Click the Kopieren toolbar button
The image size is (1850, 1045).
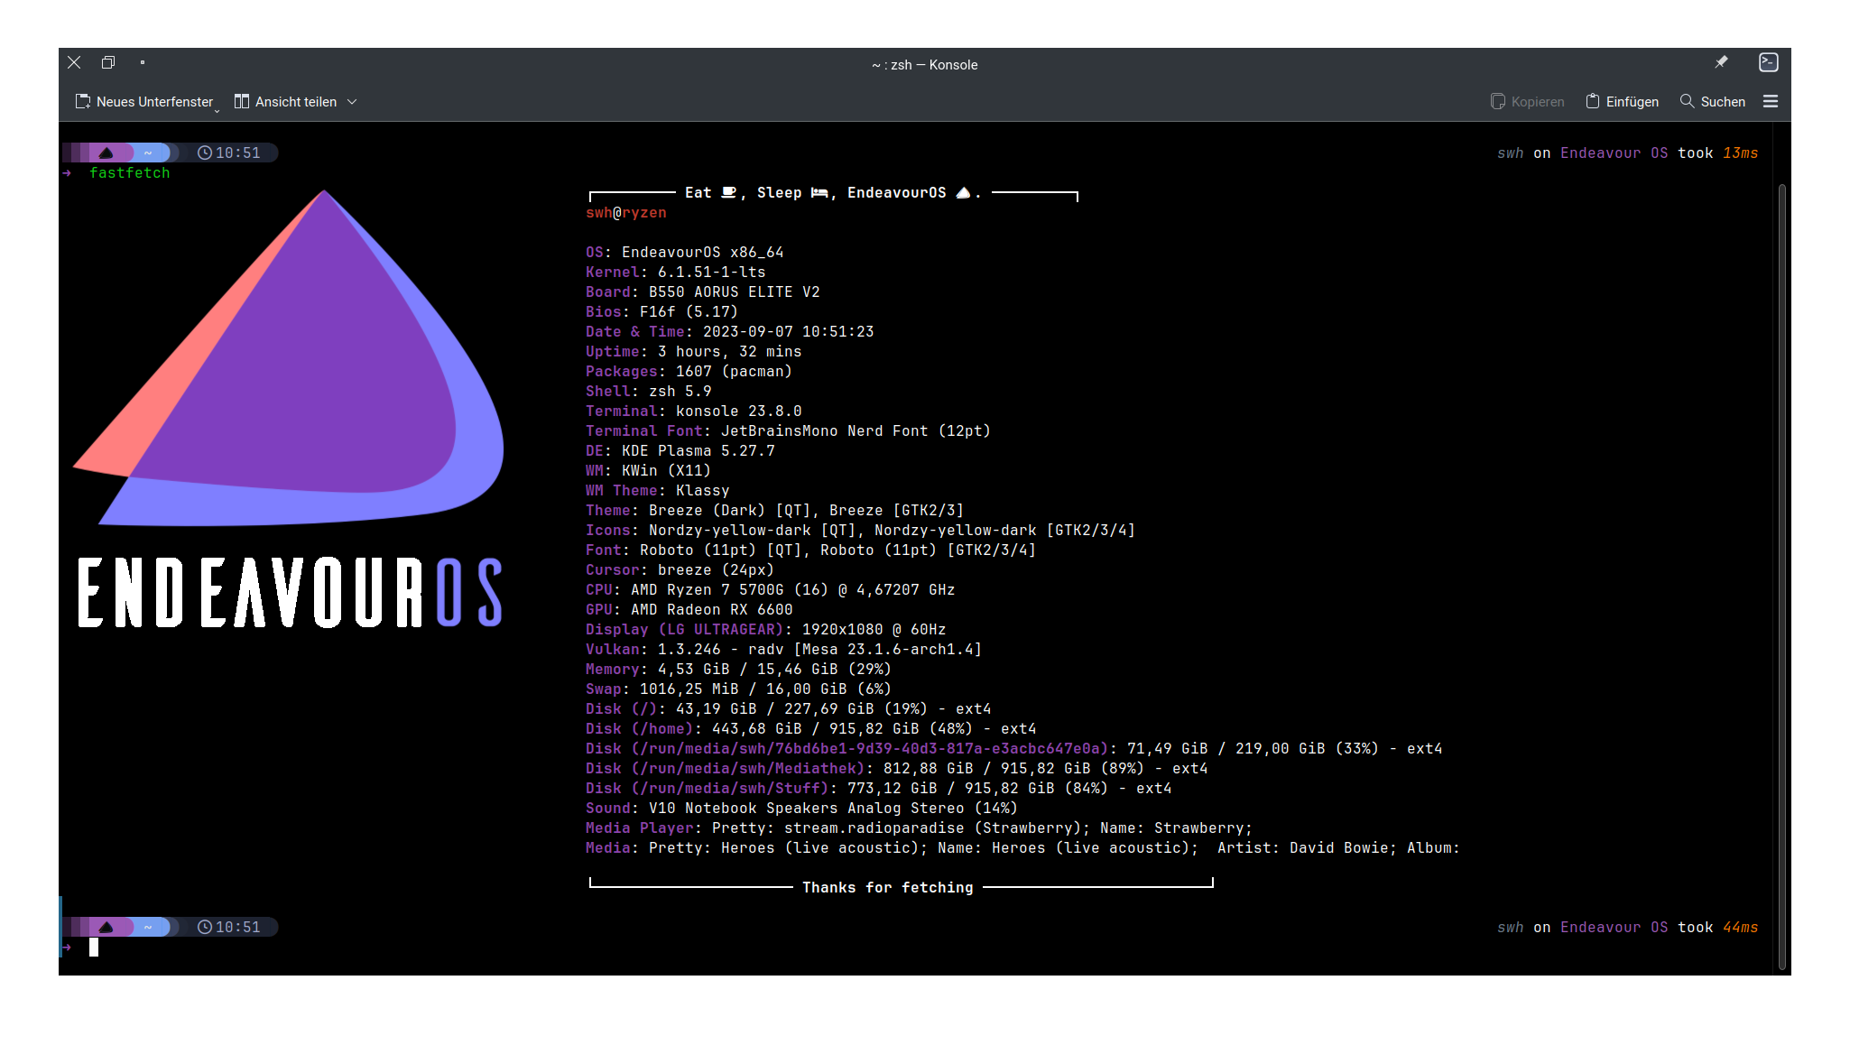1528,102
